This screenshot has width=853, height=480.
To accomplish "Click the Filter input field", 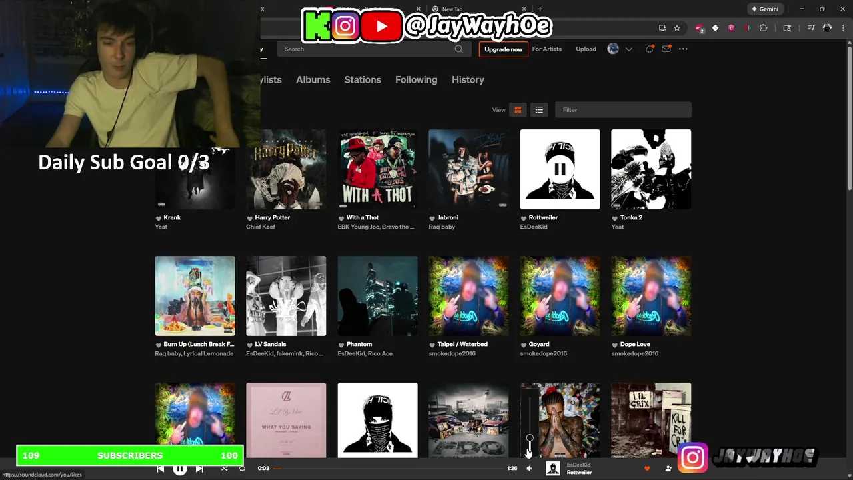I will pyautogui.click(x=623, y=110).
